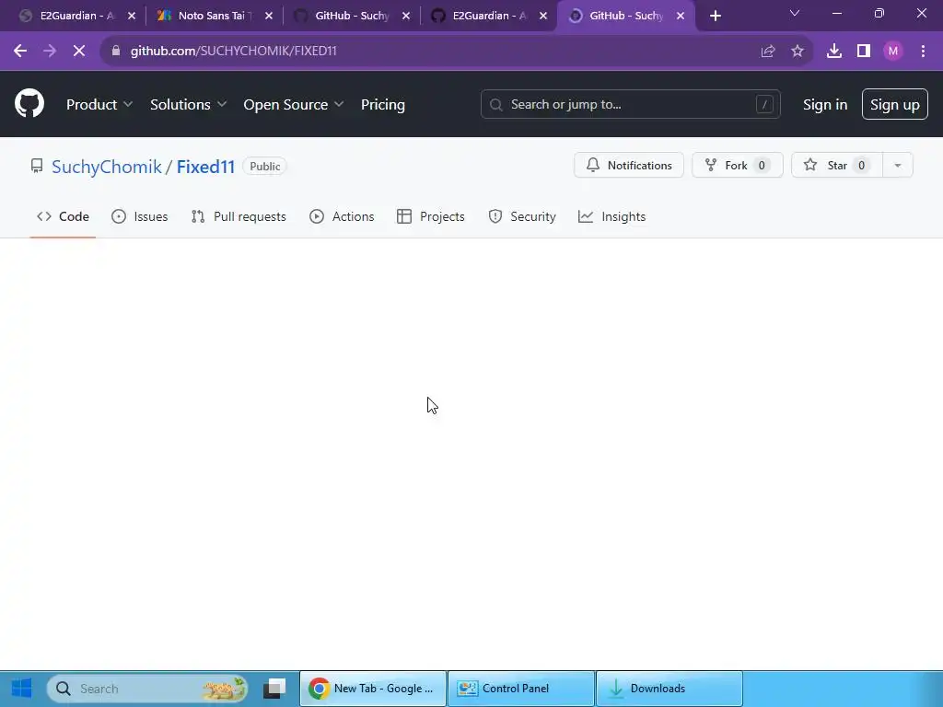Go forward using the browser forward arrow
This screenshot has width=943, height=707.
coord(50,52)
